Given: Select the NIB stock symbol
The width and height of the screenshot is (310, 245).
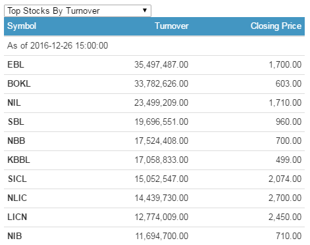Looking at the screenshot, I should click(x=14, y=236).
